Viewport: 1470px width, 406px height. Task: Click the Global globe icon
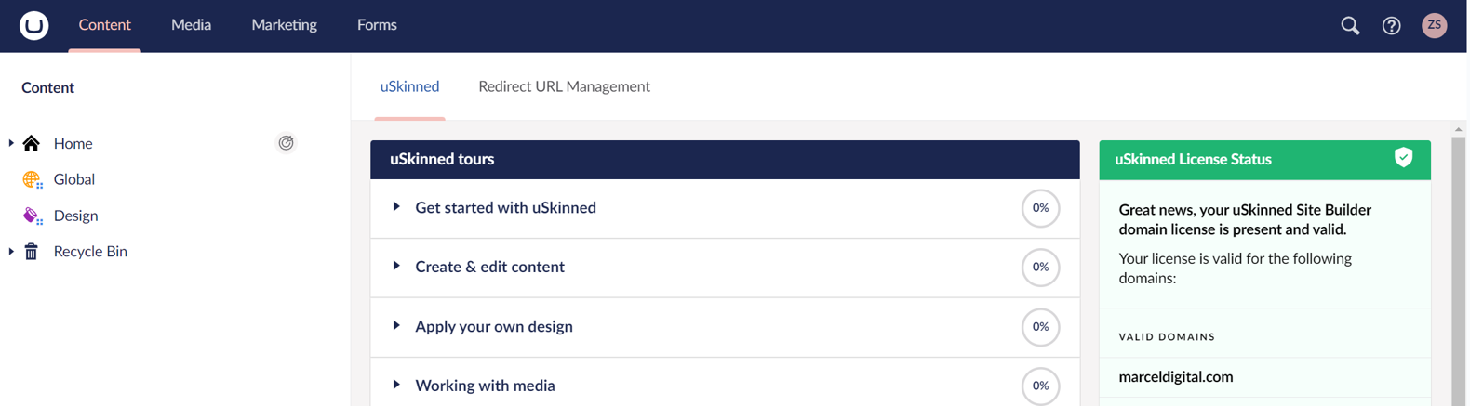(32, 179)
